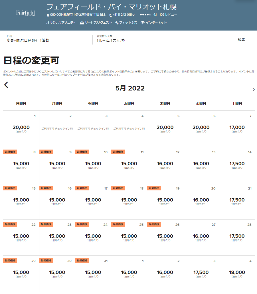Advance to next month with right arrow
The height and width of the screenshot is (294, 257).
[254, 90]
